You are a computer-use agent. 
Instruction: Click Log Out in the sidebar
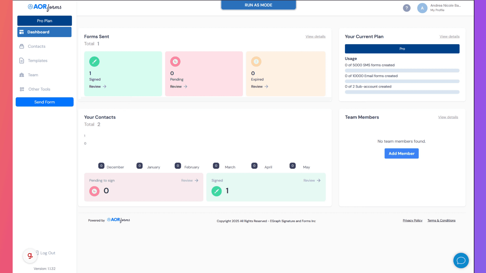point(48,253)
